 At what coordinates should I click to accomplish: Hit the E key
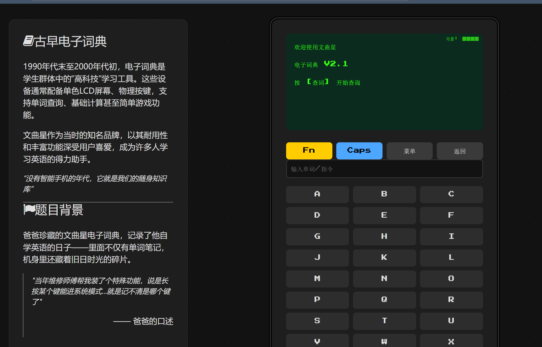tap(384, 215)
